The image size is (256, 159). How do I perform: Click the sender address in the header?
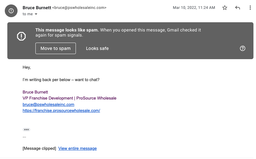point(79,7)
